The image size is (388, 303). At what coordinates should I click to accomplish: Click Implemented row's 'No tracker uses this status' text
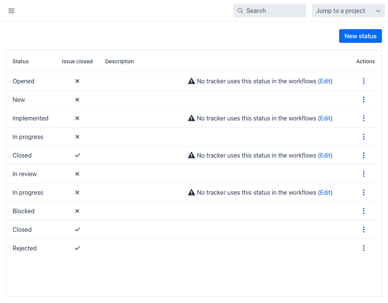257,118
